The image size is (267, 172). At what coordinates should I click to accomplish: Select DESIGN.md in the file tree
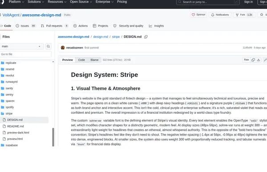click(x=24, y=120)
